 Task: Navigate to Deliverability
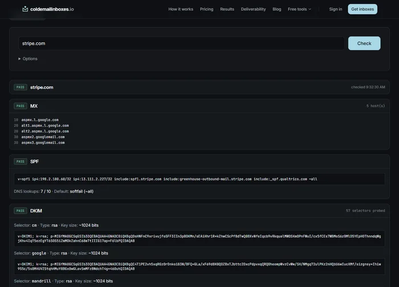tap(253, 9)
